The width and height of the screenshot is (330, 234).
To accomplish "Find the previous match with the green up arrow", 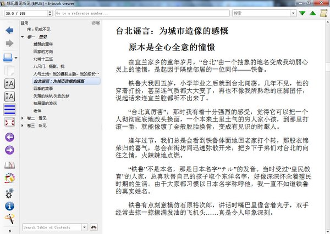I will (313, 13).
